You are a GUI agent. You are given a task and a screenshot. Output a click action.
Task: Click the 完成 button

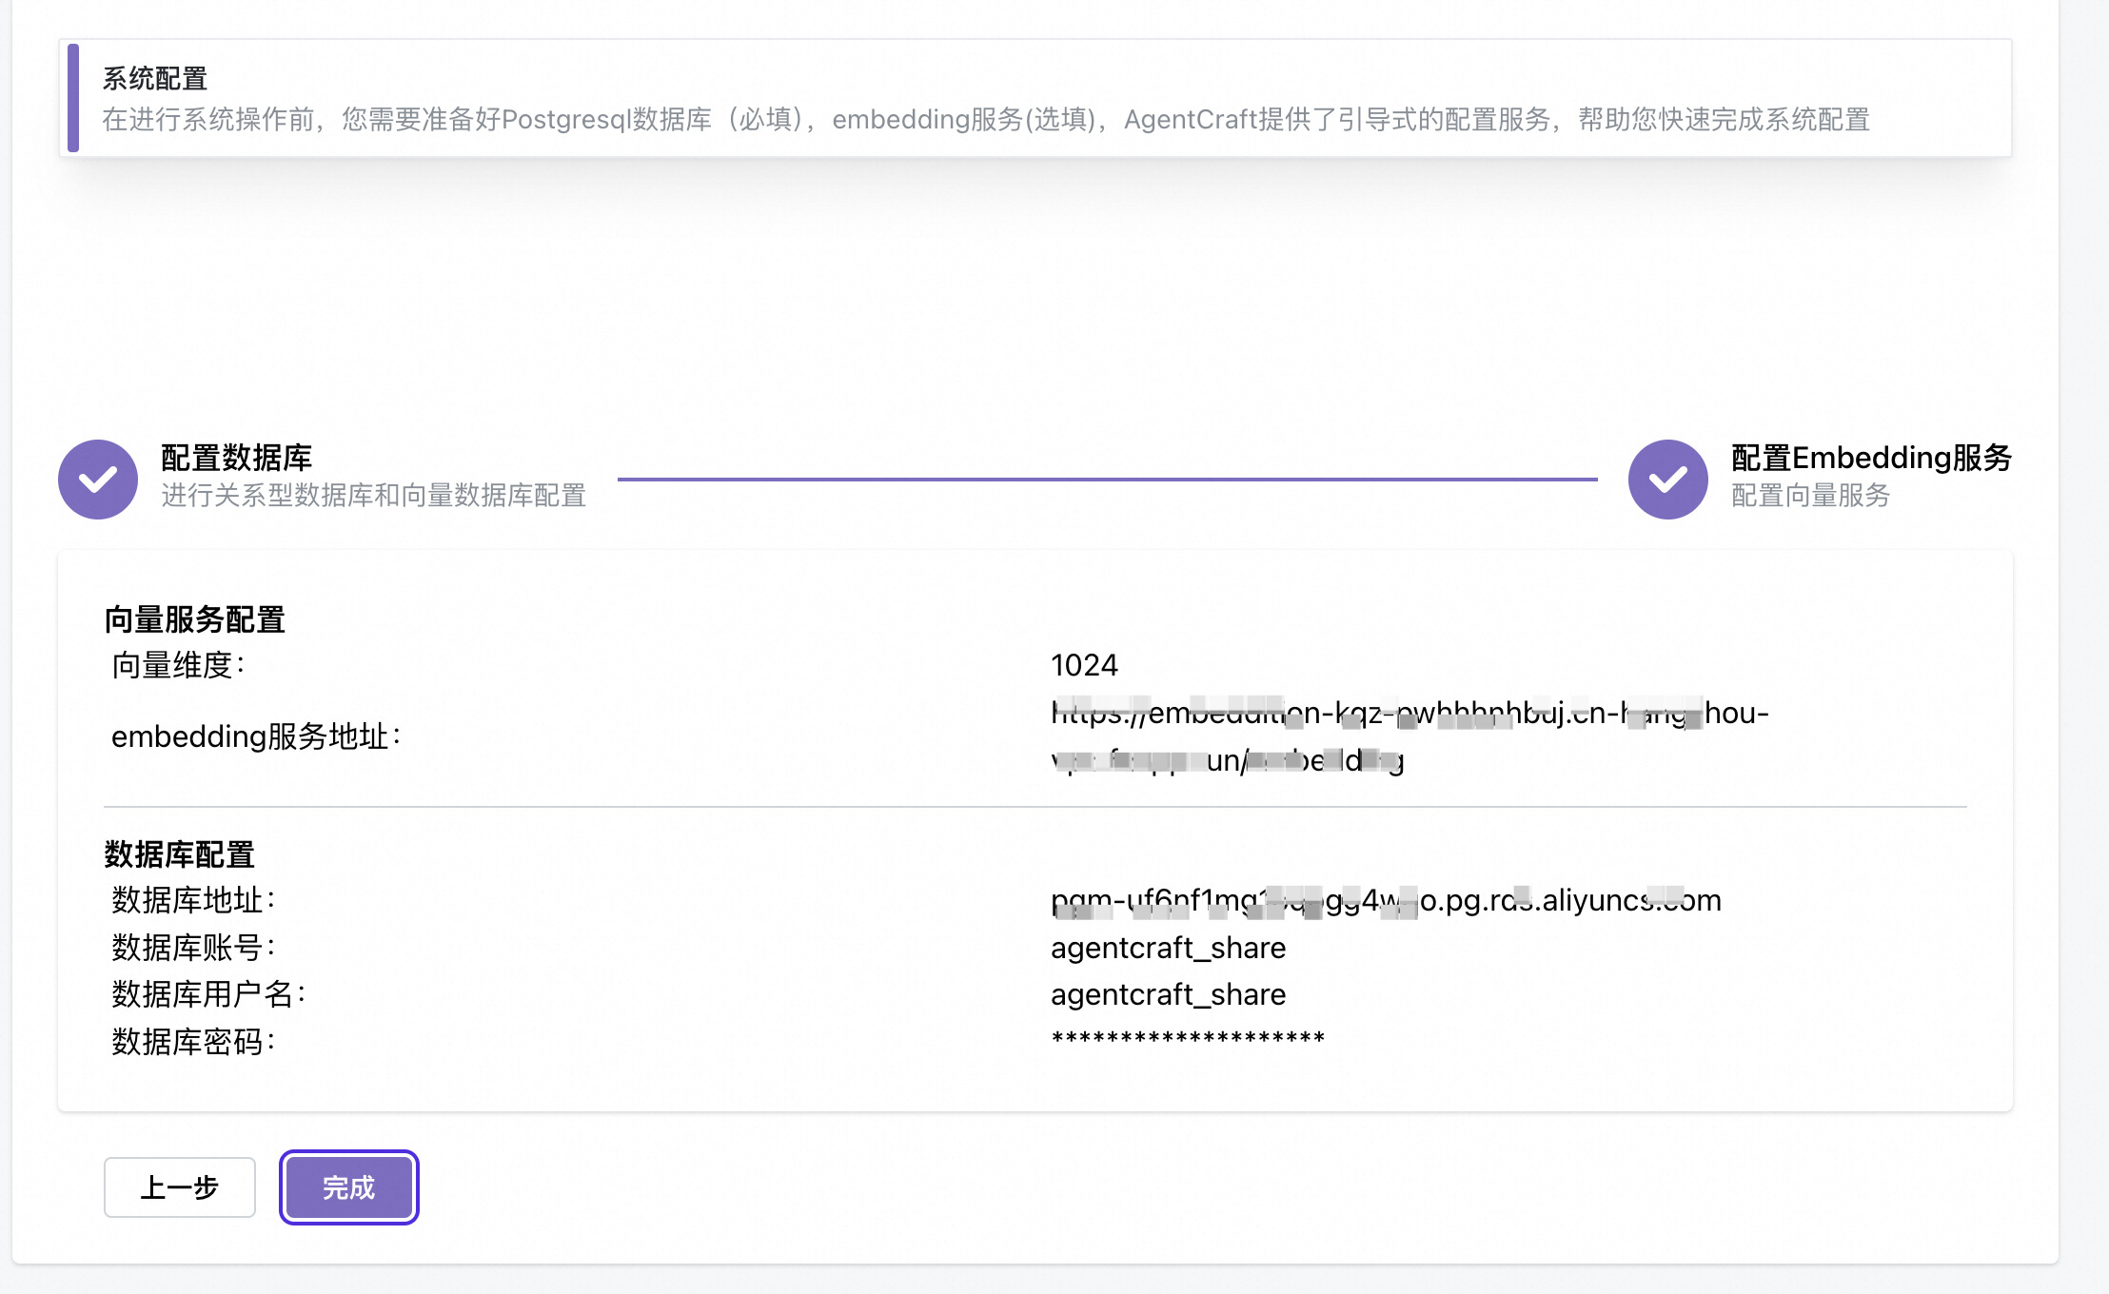click(348, 1187)
